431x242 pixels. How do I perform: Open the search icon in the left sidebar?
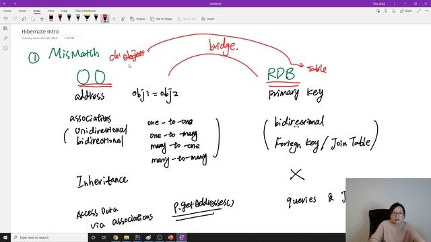[5, 38]
